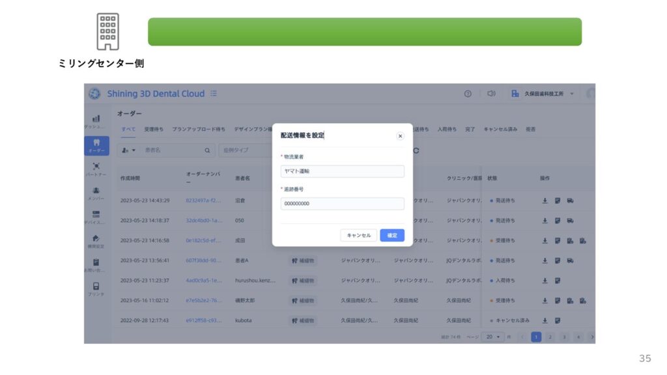Screen dimensions: 667x375
Task: Click the document icon for the kubota order
Action: coord(558,320)
